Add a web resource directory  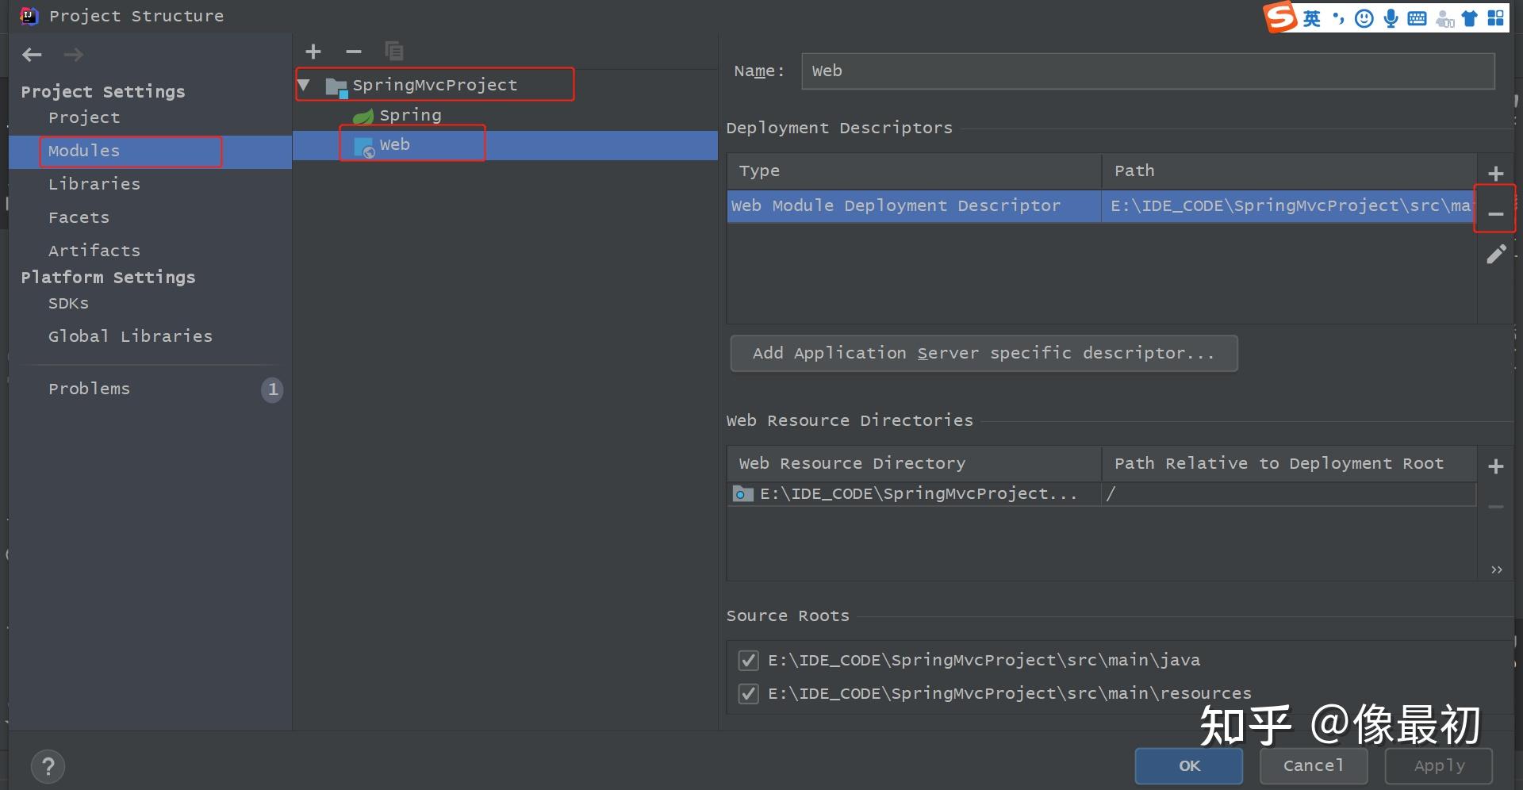1495,466
